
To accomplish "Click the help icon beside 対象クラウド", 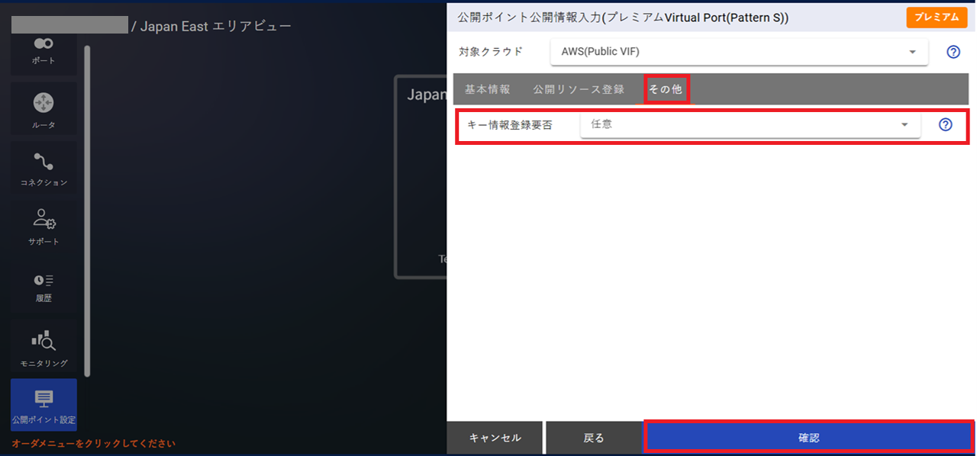I will pos(953,52).
